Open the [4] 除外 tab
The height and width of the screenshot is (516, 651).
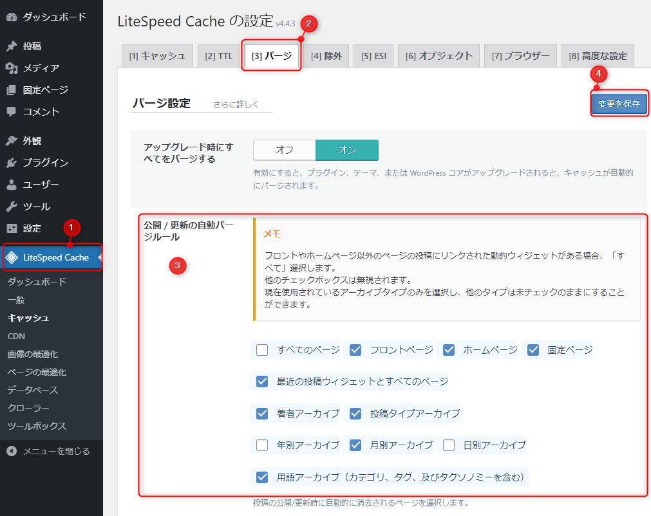326,56
